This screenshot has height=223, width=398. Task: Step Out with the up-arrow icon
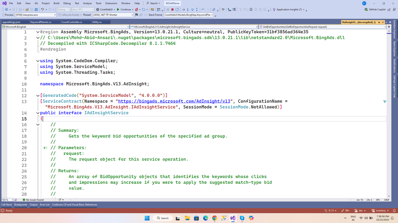[197, 10]
